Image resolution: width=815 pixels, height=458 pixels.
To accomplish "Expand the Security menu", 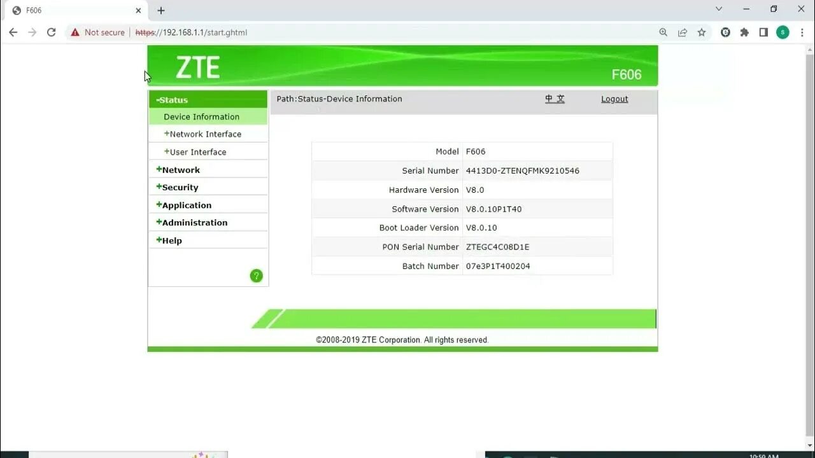I will tap(177, 187).
